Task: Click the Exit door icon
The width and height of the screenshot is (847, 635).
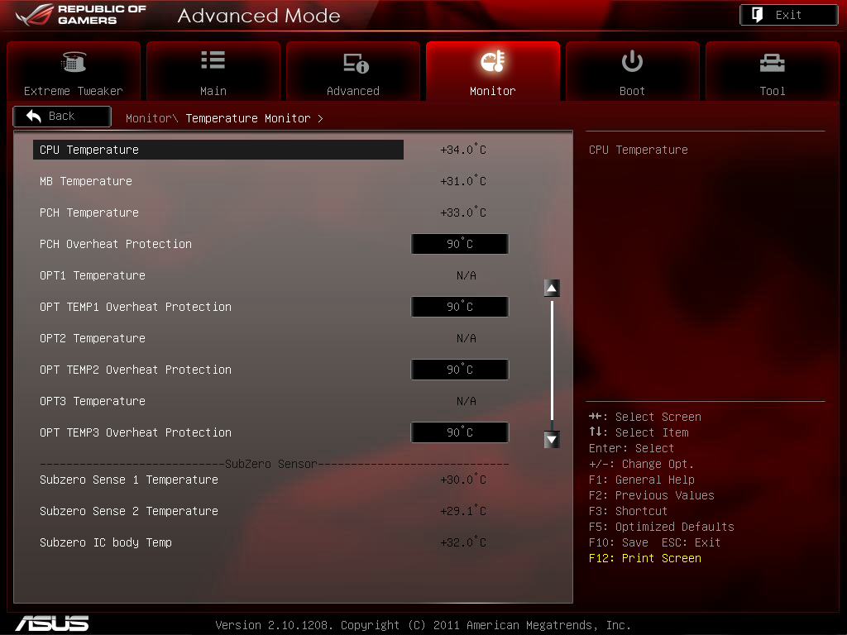Action: (x=758, y=15)
